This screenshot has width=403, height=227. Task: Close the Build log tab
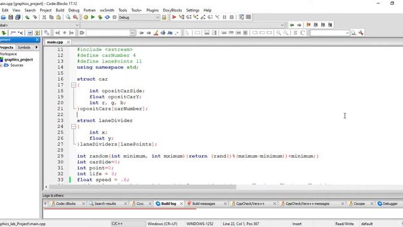tap(181, 204)
